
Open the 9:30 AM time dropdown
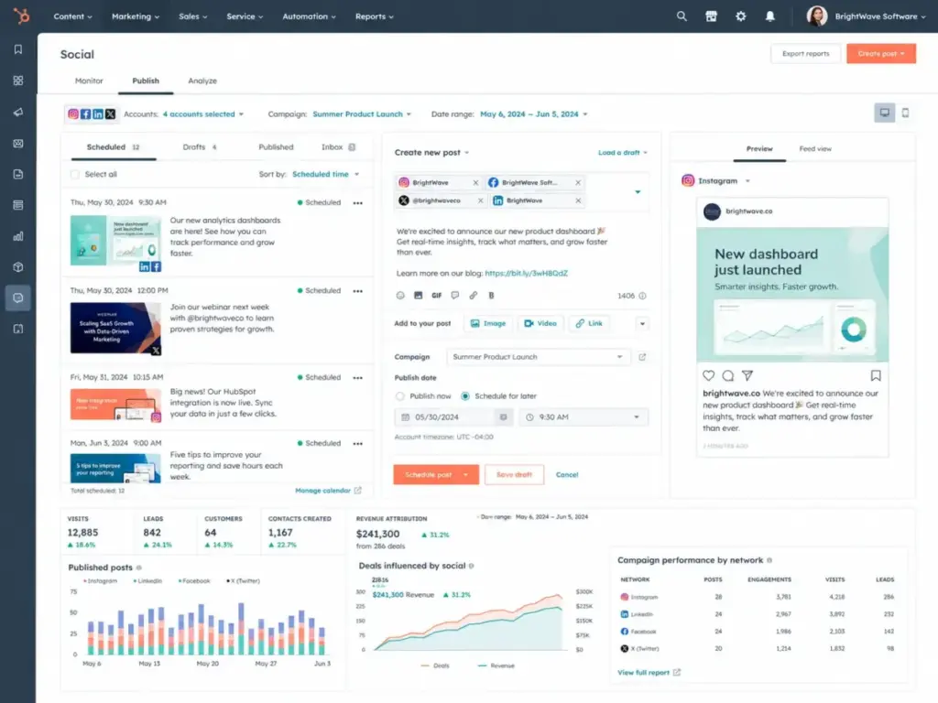point(583,417)
